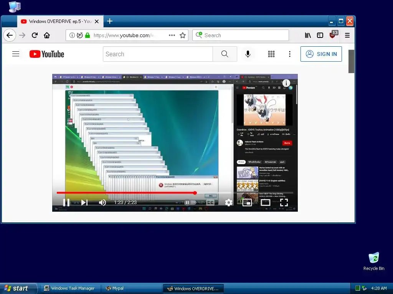The height and width of the screenshot is (294, 393).
Task: Click the page vertical scrollbar thumb
Action: [x=352, y=61]
